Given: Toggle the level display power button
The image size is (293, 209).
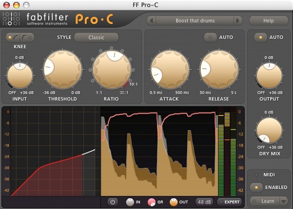Looking at the screenshot, I should (x=112, y=202).
